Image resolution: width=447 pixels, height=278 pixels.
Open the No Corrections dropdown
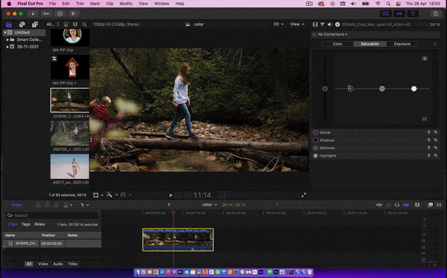[333, 34]
